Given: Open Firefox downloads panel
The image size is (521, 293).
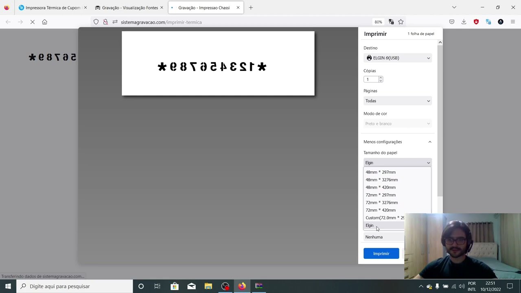Looking at the screenshot, I should click(464, 22).
